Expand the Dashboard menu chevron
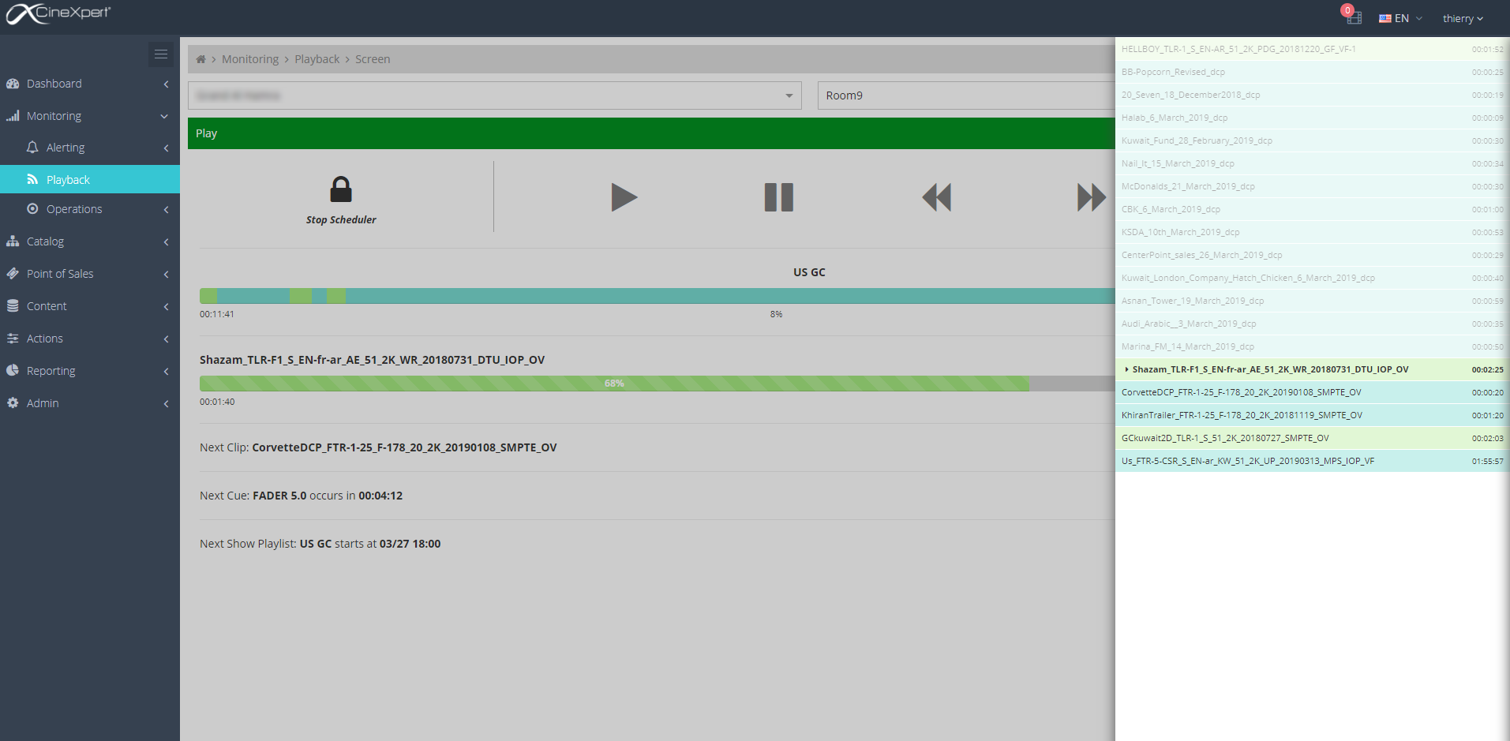 point(166,84)
